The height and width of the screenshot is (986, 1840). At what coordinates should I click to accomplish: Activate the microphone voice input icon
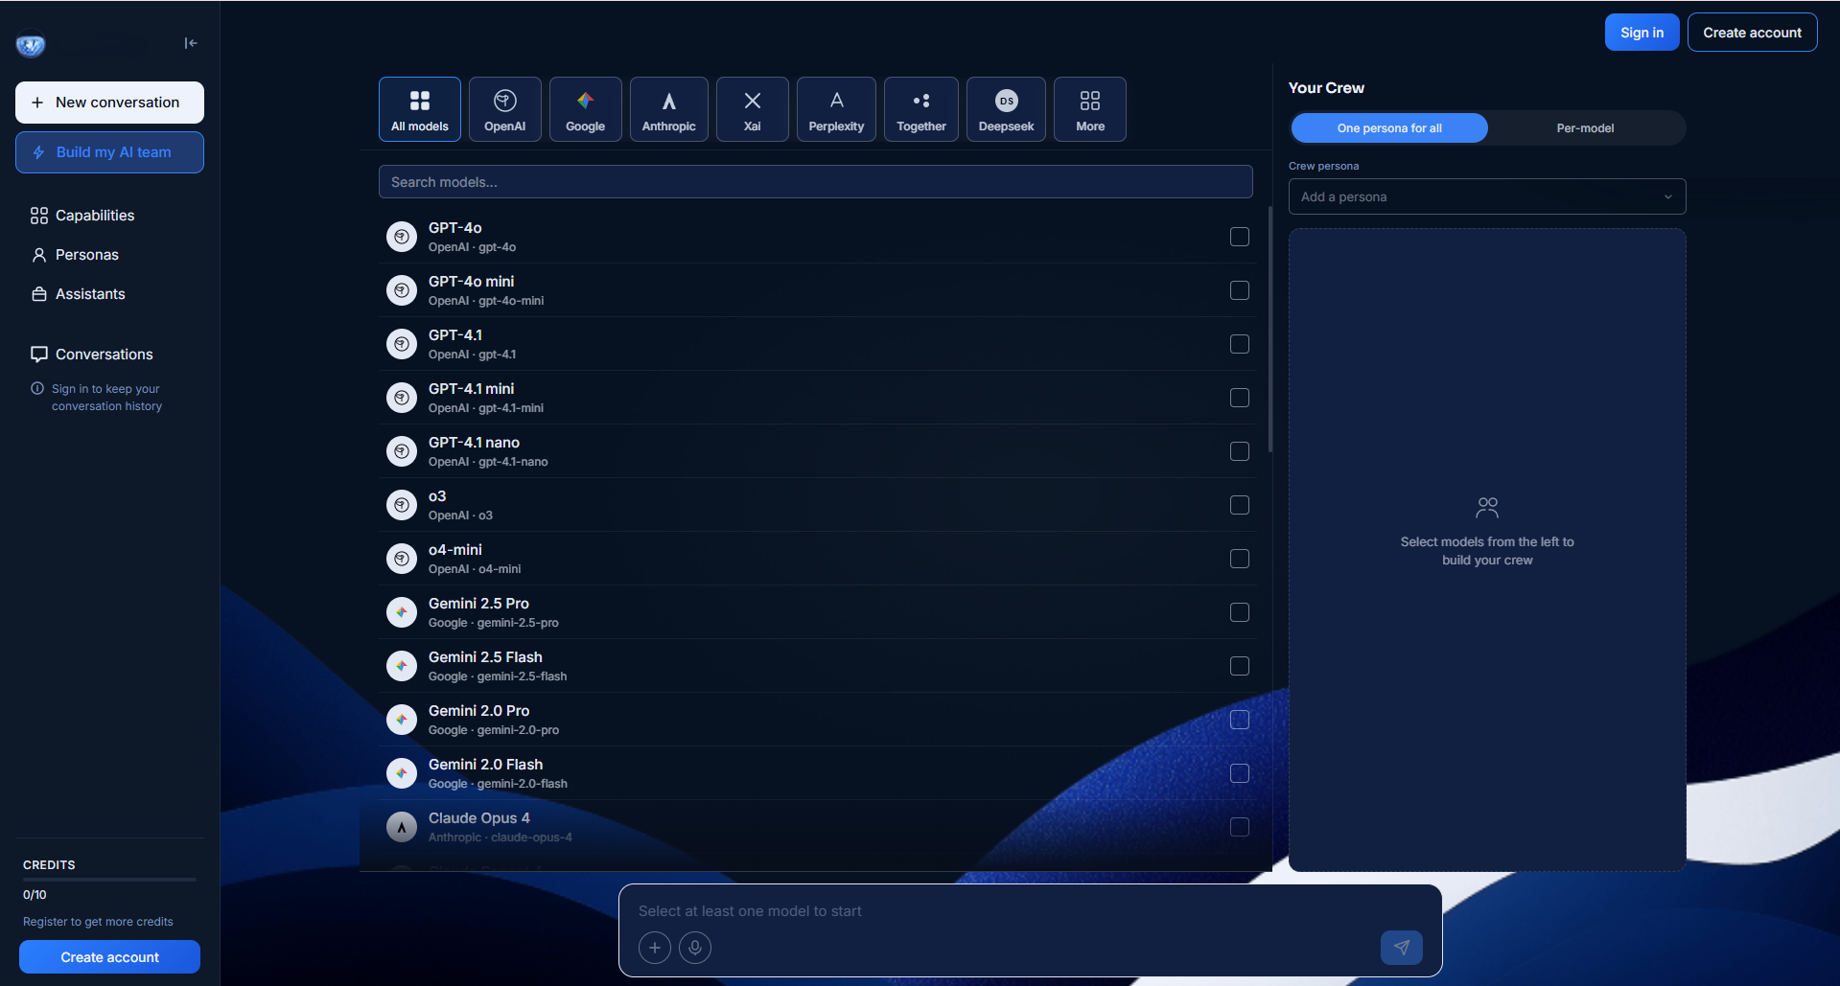point(695,948)
